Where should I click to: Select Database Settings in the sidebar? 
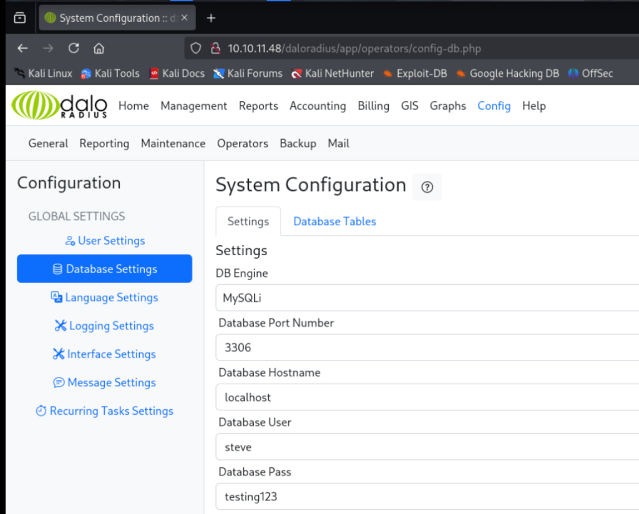coord(104,269)
